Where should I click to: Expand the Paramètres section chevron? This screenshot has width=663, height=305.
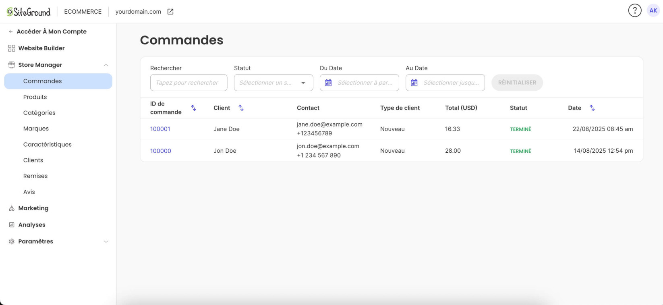(106, 242)
